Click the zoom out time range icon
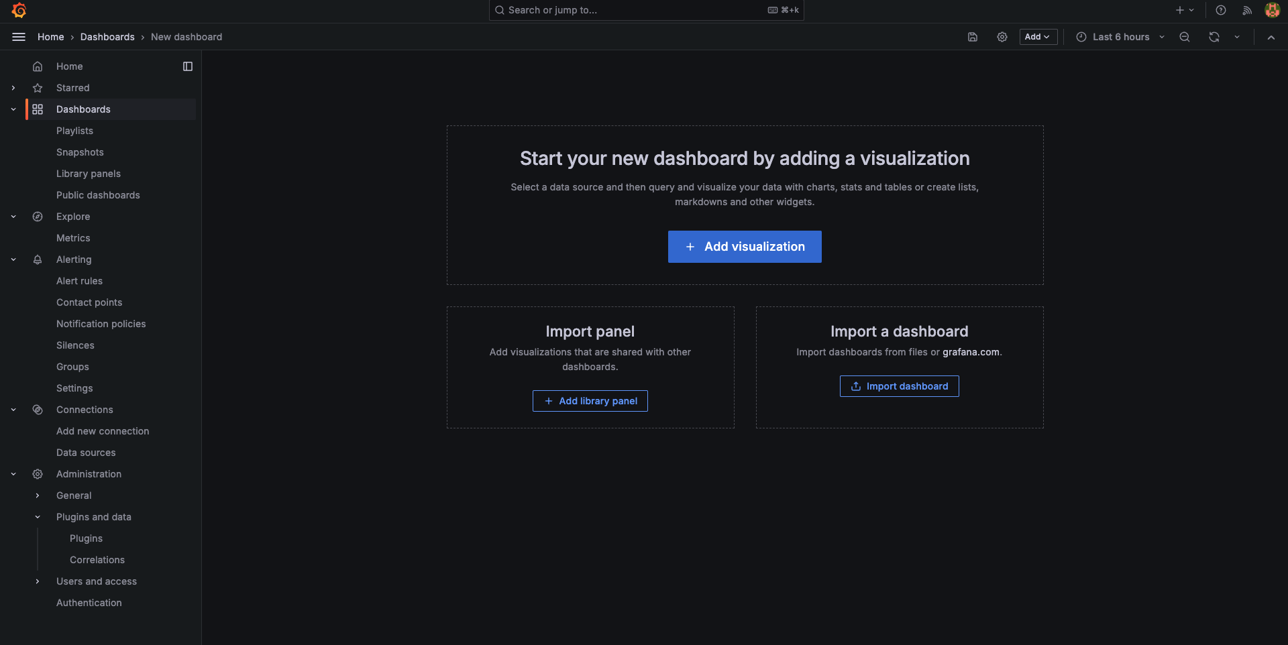 1185,37
